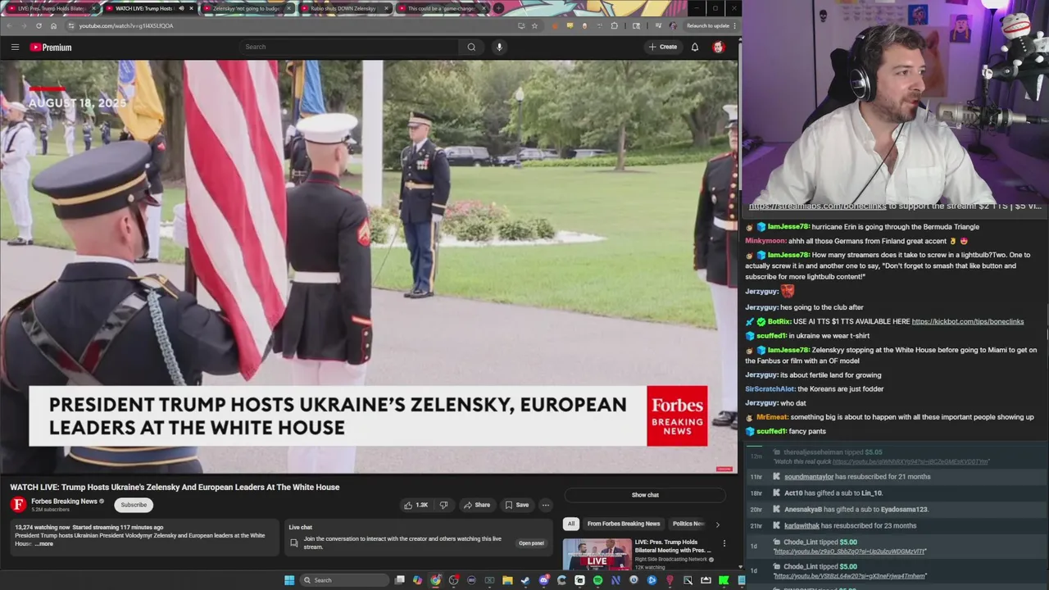Viewport: 1049px width, 590px height.
Task: Open the YouTube hamburger guide menu
Action: tap(15, 48)
